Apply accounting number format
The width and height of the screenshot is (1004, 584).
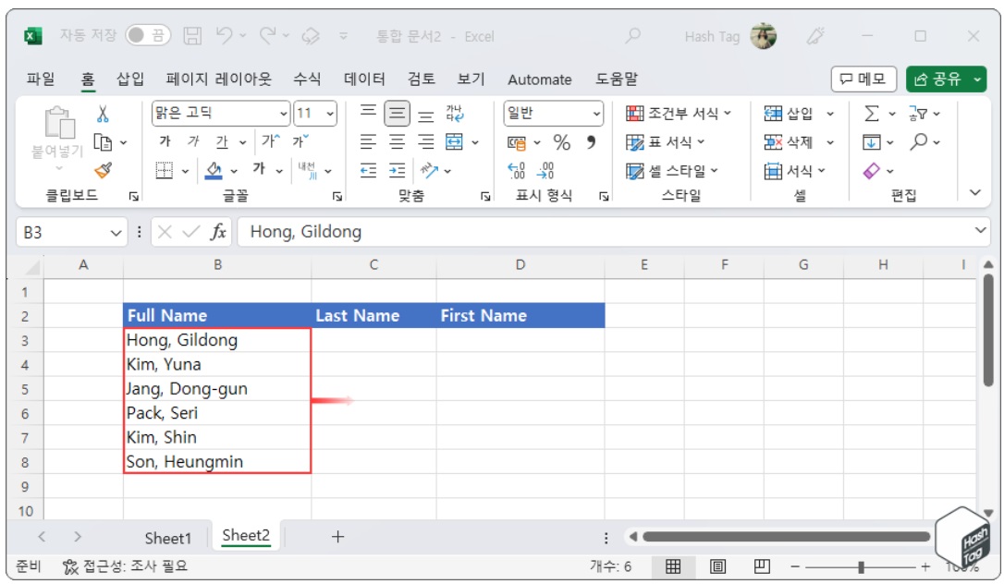pos(516,142)
